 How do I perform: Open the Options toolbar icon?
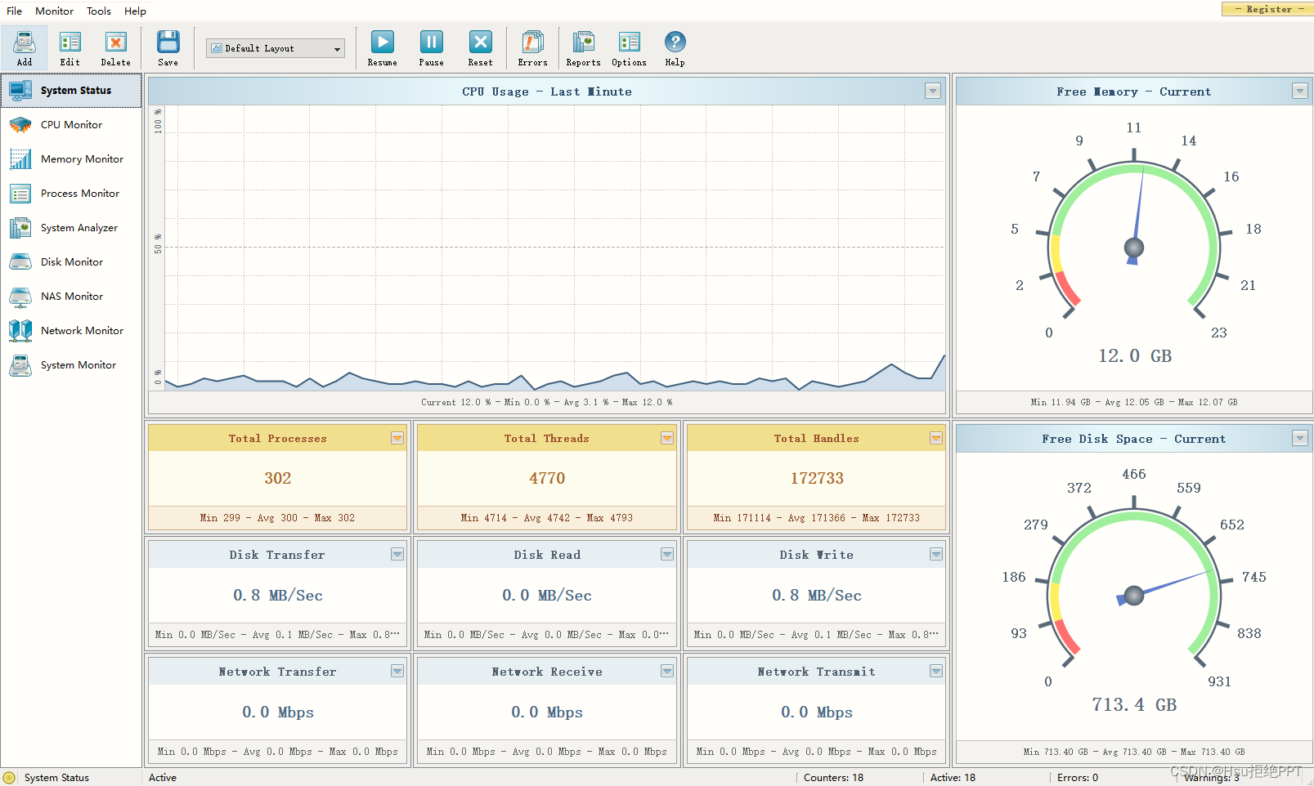pyautogui.click(x=629, y=47)
